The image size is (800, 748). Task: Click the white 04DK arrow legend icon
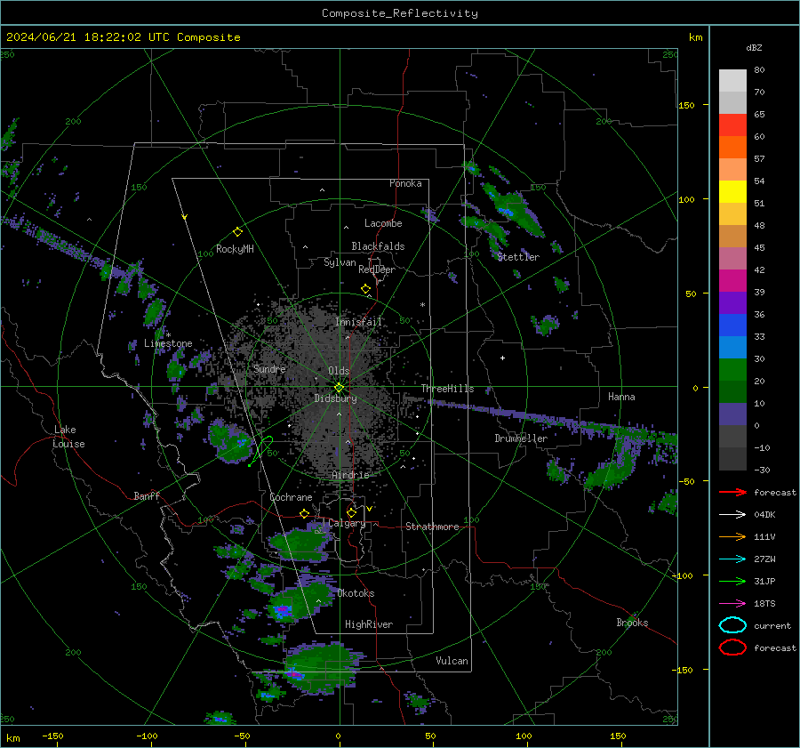pyautogui.click(x=732, y=514)
